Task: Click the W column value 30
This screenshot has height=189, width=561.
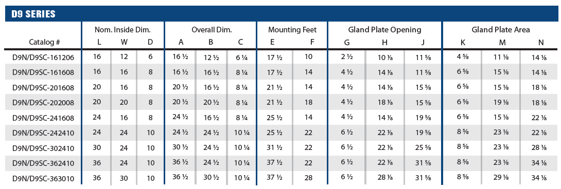Action: (x=124, y=178)
